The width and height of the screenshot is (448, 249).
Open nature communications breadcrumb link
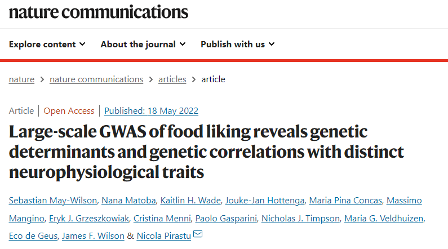[96, 79]
